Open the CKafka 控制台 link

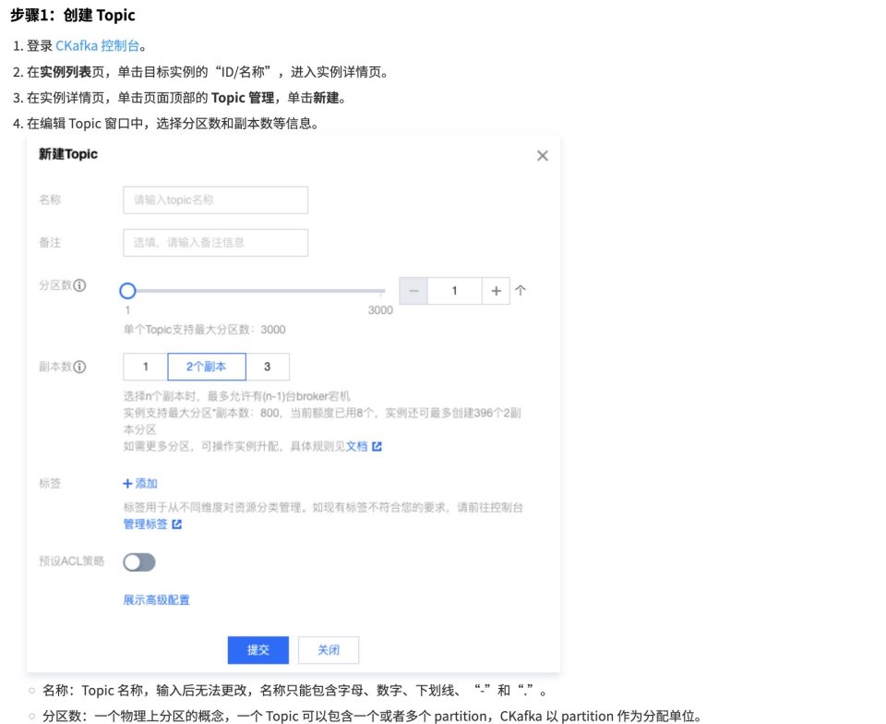pos(97,45)
